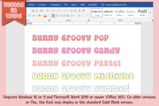Click the Clear All Formatting eraser icon

click(47, 11)
